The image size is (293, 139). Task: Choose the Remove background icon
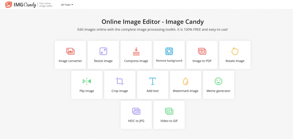click(x=169, y=51)
